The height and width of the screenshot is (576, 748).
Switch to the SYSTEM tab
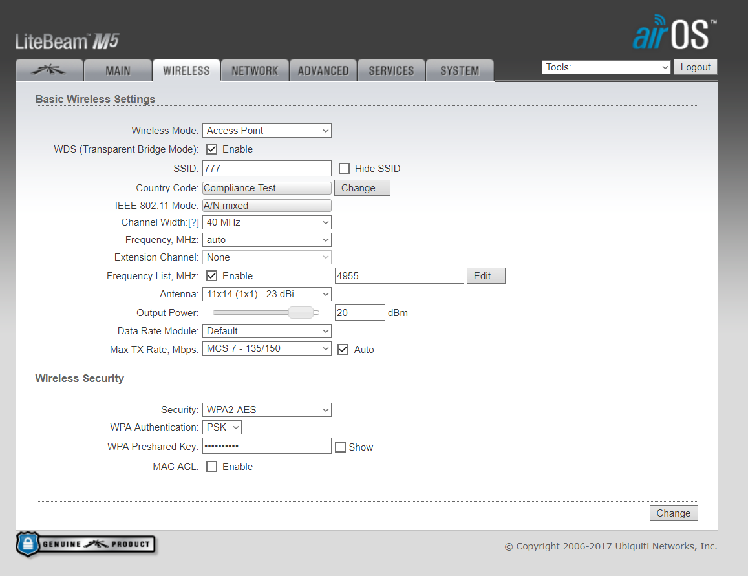460,70
